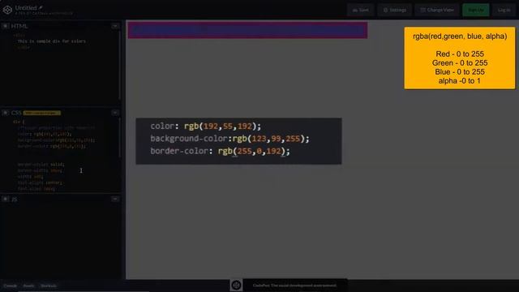Click the HTML editor vertical scrollbar
The height and width of the screenshot is (292, 519).
(120, 65)
